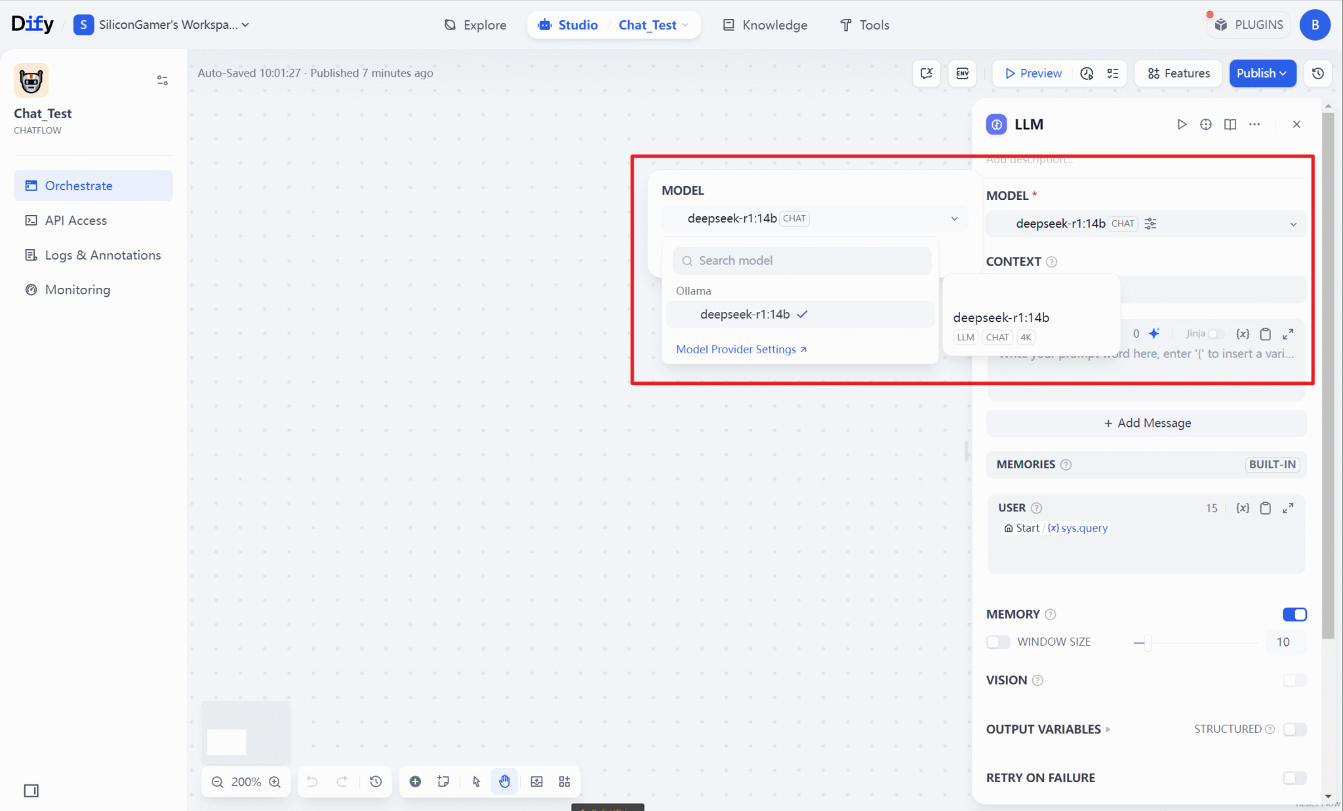This screenshot has height=811, width=1343.
Task: Open Monitoring from the left sidebar
Action: tap(77, 289)
